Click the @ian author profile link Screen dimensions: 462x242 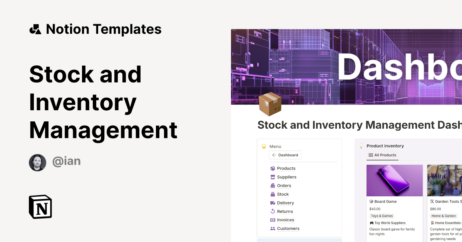point(67,161)
